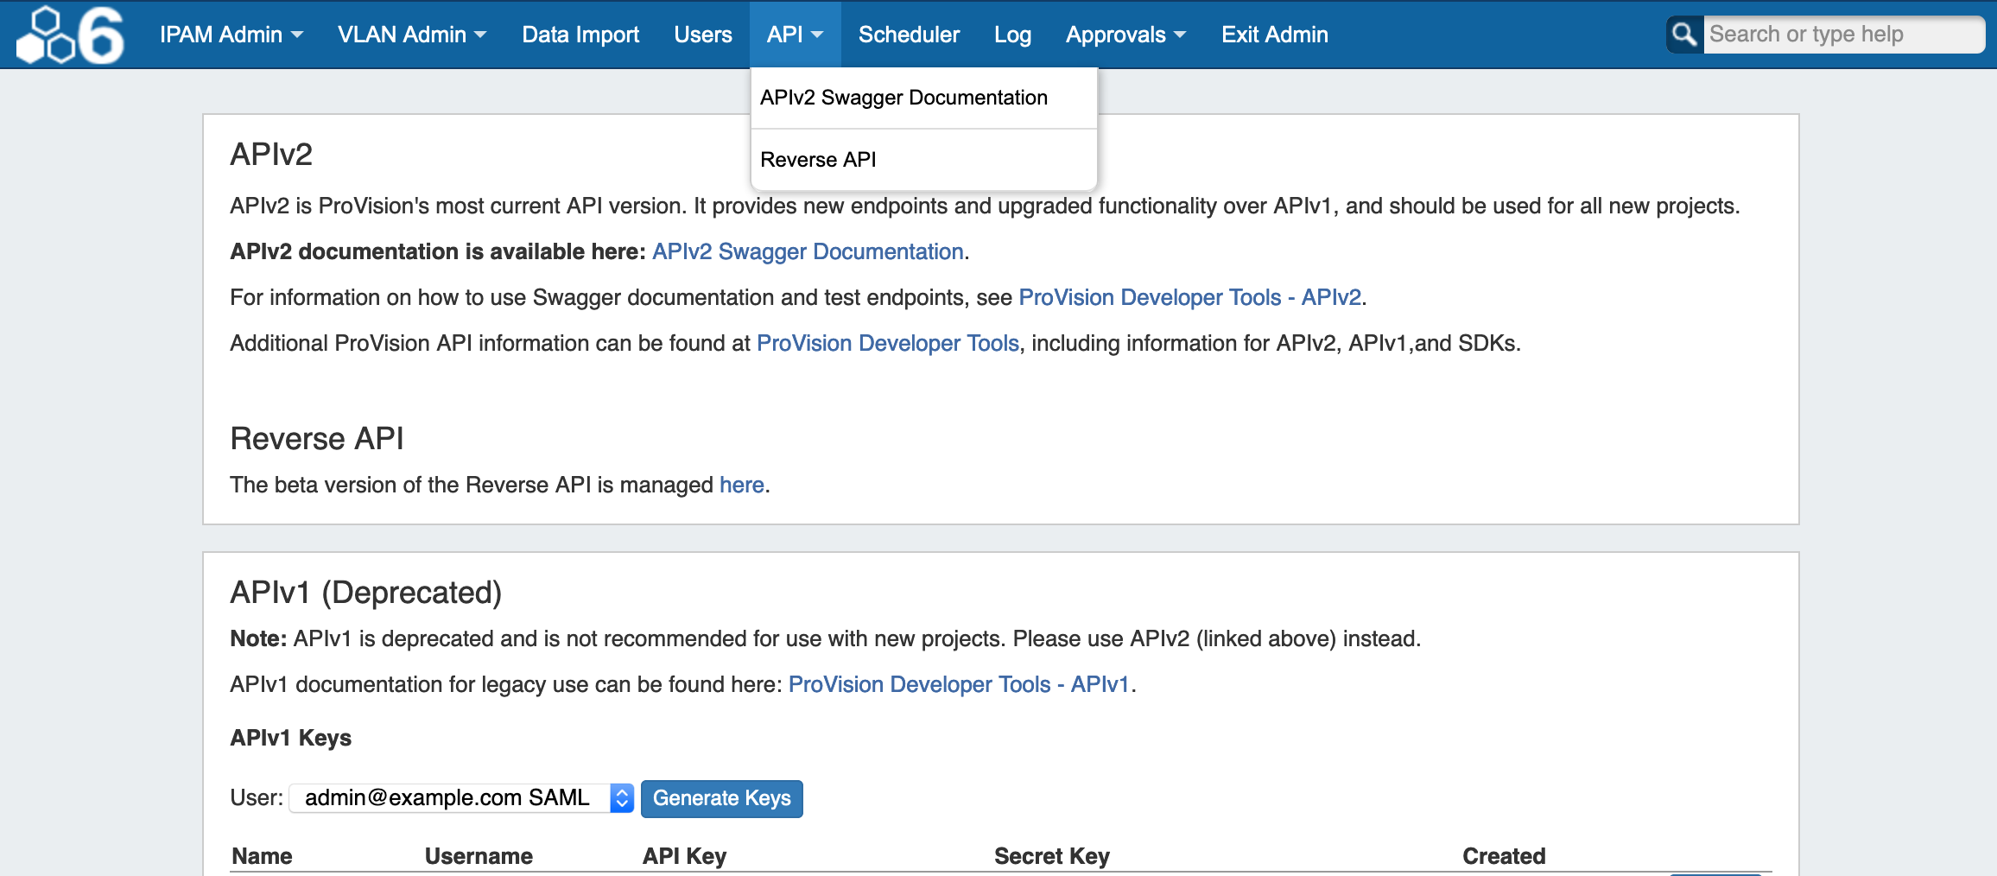The height and width of the screenshot is (876, 1997).
Task: Click Exit Admin in navigation bar
Action: point(1274,35)
